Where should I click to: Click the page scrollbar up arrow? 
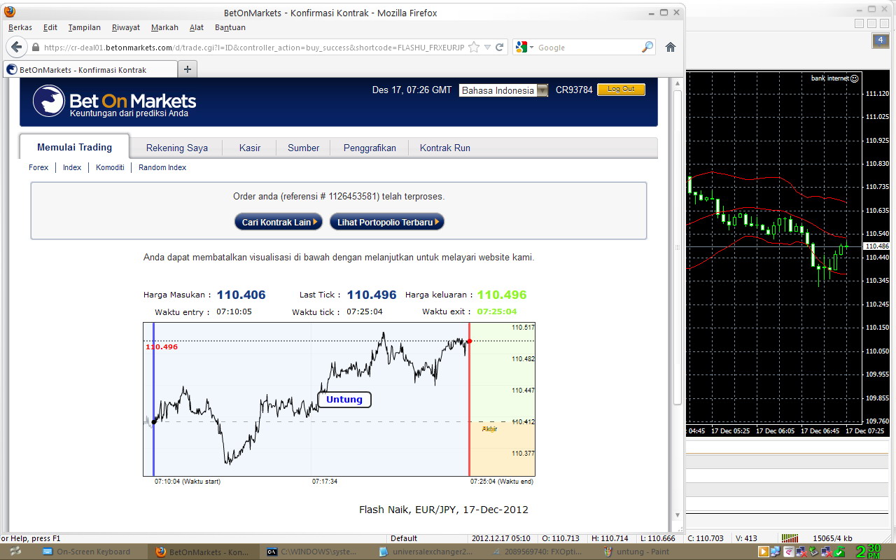[x=677, y=83]
